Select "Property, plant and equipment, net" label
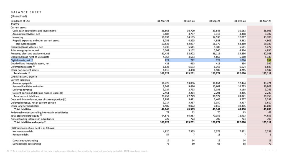284x157 pixels. click(x=30, y=54)
